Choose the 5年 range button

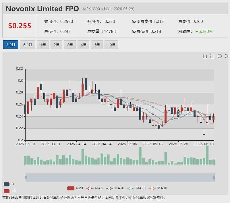coord(97,45)
